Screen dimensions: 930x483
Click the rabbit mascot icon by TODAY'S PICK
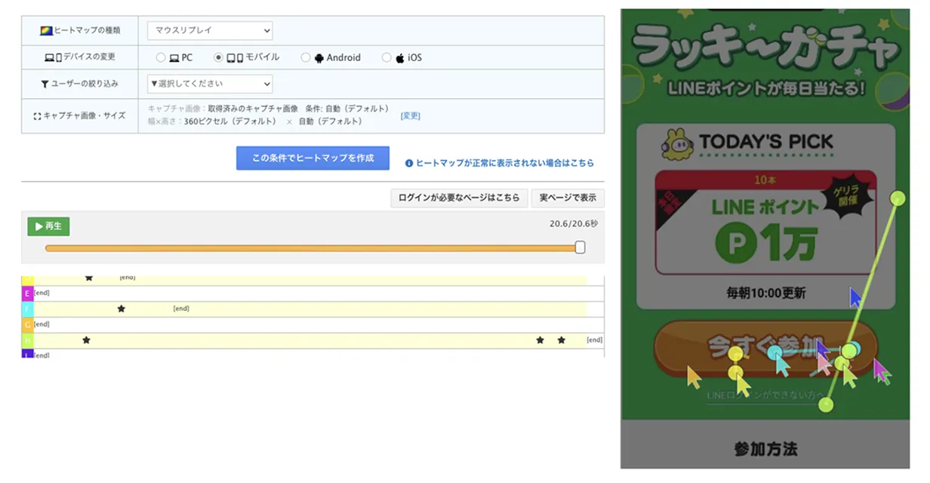[677, 143]
